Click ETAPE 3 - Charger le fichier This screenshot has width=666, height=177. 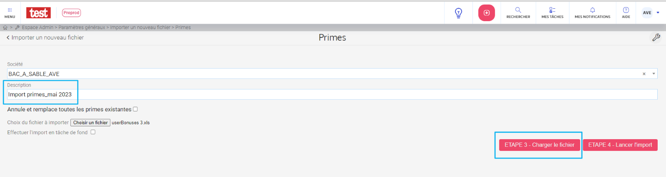(539, 145)
